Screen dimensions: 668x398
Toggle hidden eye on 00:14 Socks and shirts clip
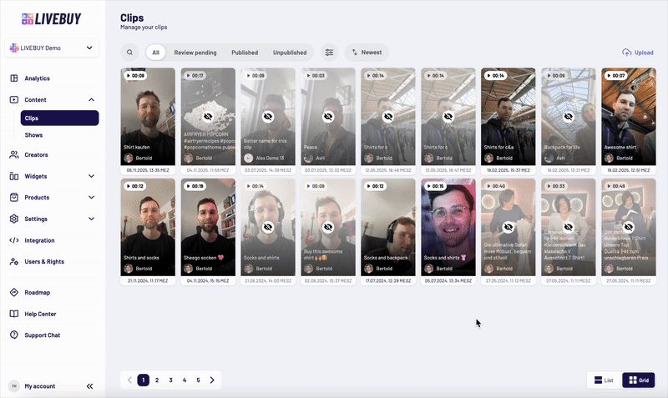click(x=268, y=227)
